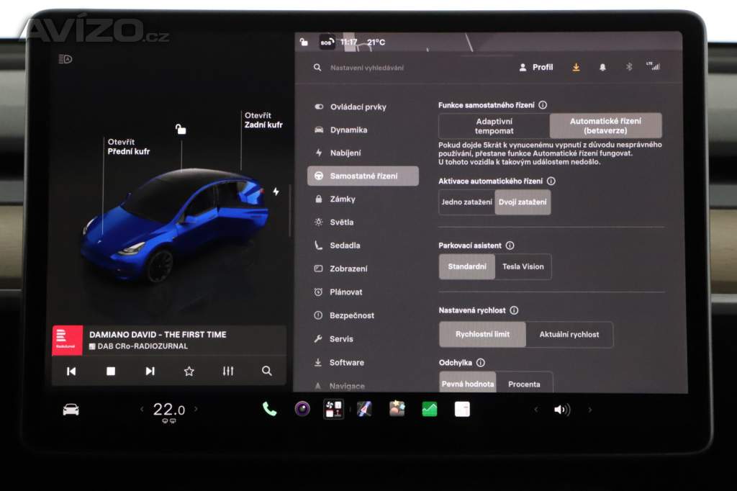Increase temperature with right arrow
The width and height of the screenshot is (737, 491).
196,409
